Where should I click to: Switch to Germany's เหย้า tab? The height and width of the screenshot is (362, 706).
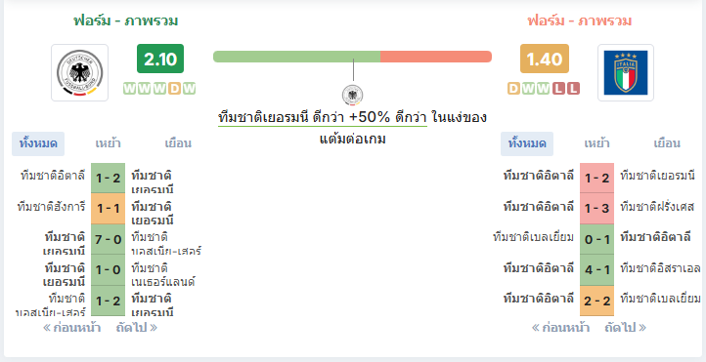click(109, 143)
